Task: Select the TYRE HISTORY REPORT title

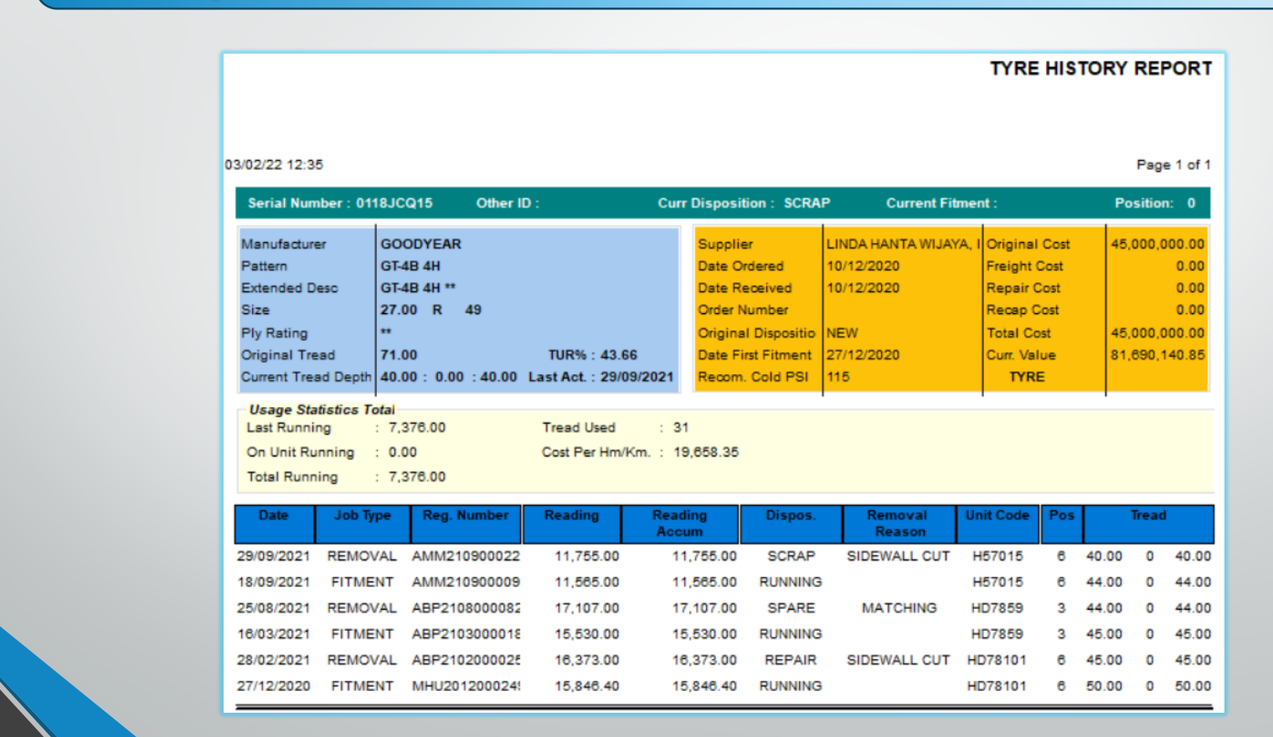Action: (x=1100, y=69)
